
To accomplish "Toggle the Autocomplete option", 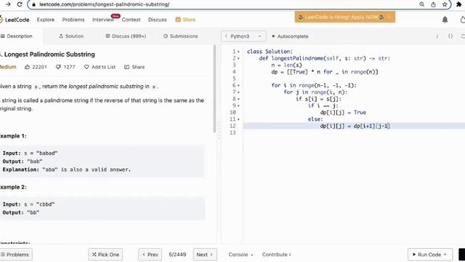I will click(x=290, y=36).
